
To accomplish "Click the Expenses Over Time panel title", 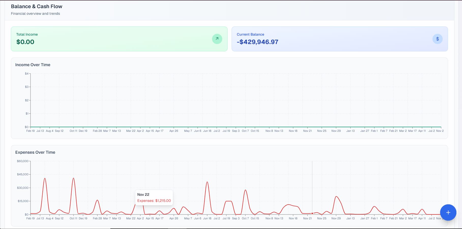I will pyautogui.click(x=35, y=152).
